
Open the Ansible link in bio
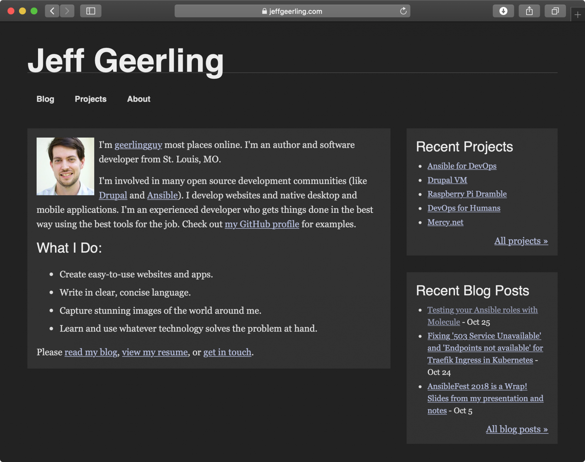[162, 195]
